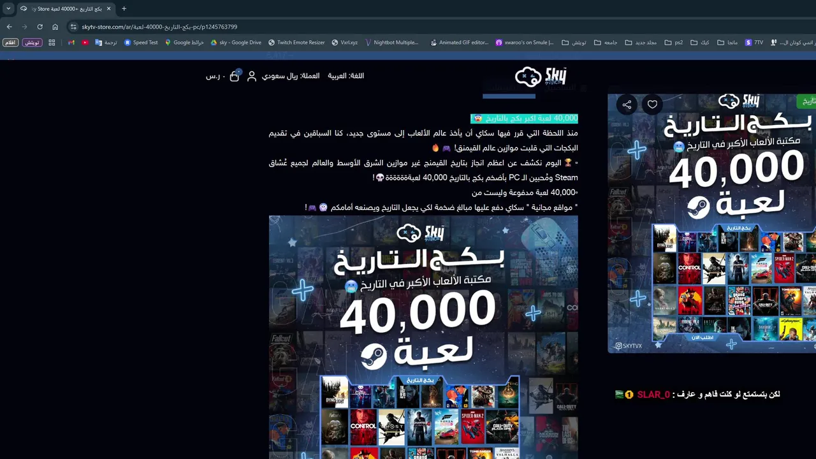
Task: Open a new browser tab
Action: 124,8
